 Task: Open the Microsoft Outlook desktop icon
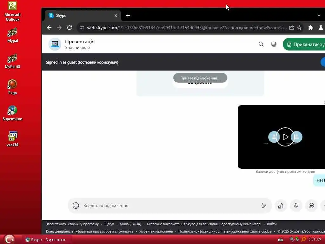click(x=12, y=11)
